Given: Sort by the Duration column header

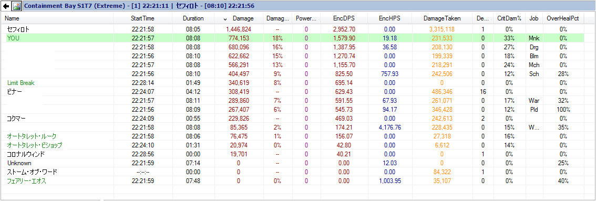Looking at the screenshot, I should click(x=193, y=18).
